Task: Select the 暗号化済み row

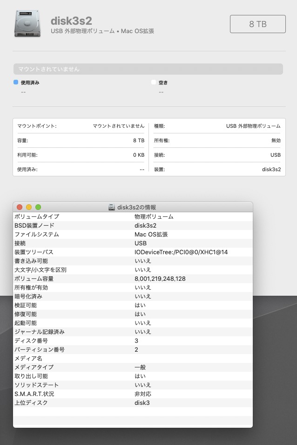Action: 133,296
